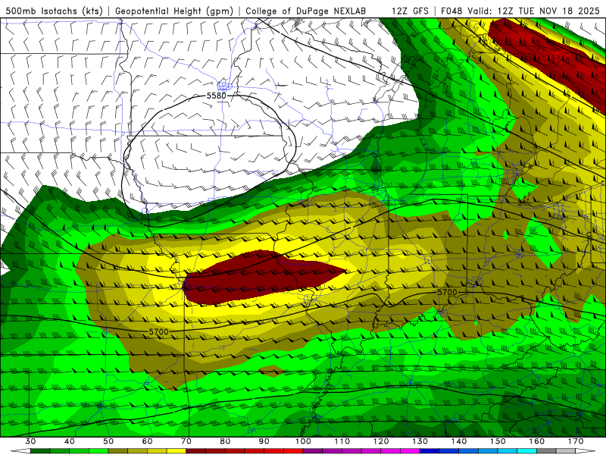The width and height of the screenshot is (606, 455).
Task: Click the "500mb Isotachs (kts)" title text
Action: pos(55,11)
